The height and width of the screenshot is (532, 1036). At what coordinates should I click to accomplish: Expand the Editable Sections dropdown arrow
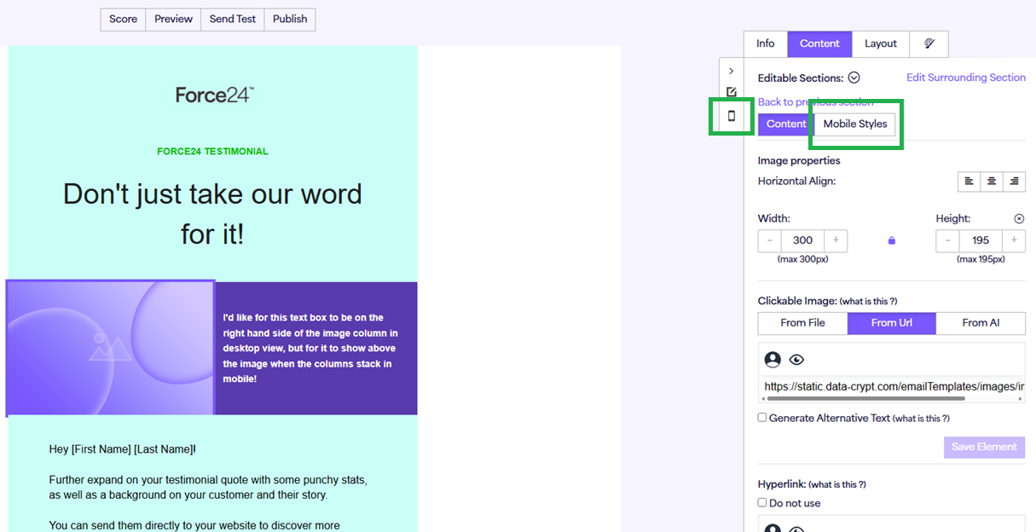pyautogui.click(x=854, y=78)
